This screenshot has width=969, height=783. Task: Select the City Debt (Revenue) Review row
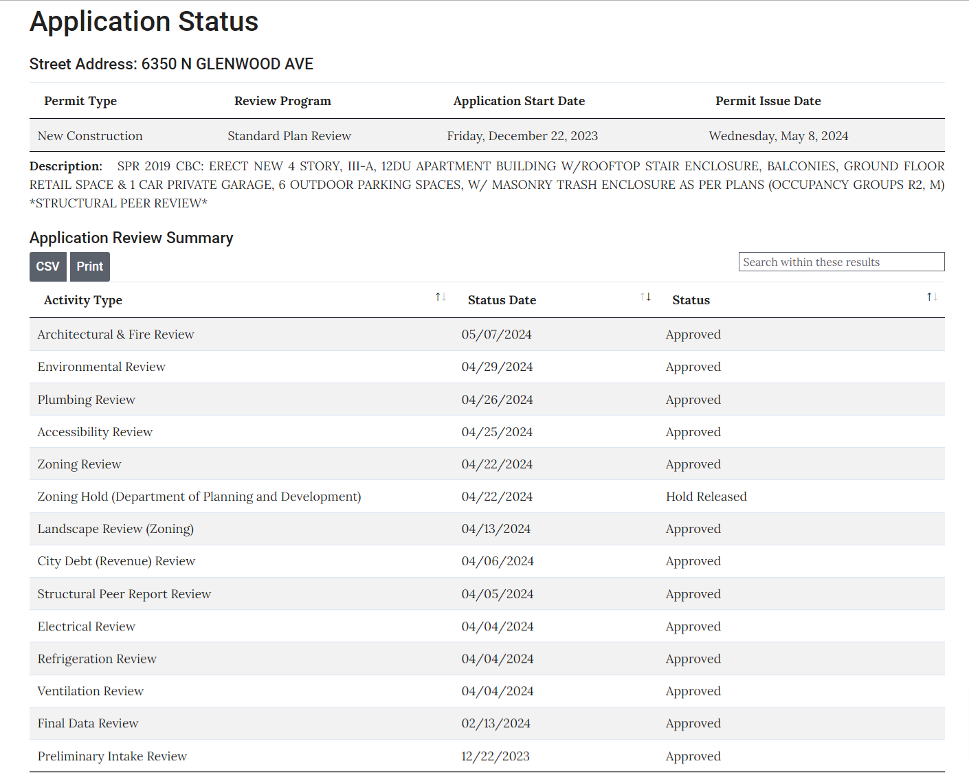point(487,561)
